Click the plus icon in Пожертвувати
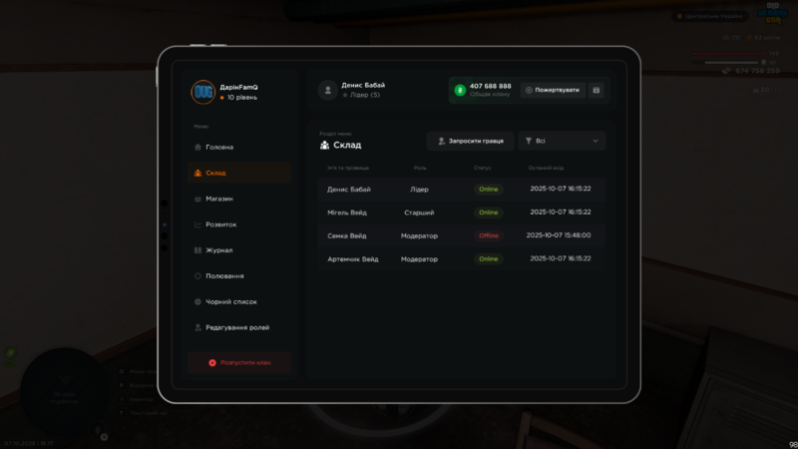This screenshot has width=798, height=449. tap(529, 90)
